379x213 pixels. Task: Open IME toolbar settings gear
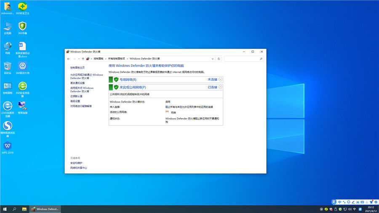(x=376, y=202)
